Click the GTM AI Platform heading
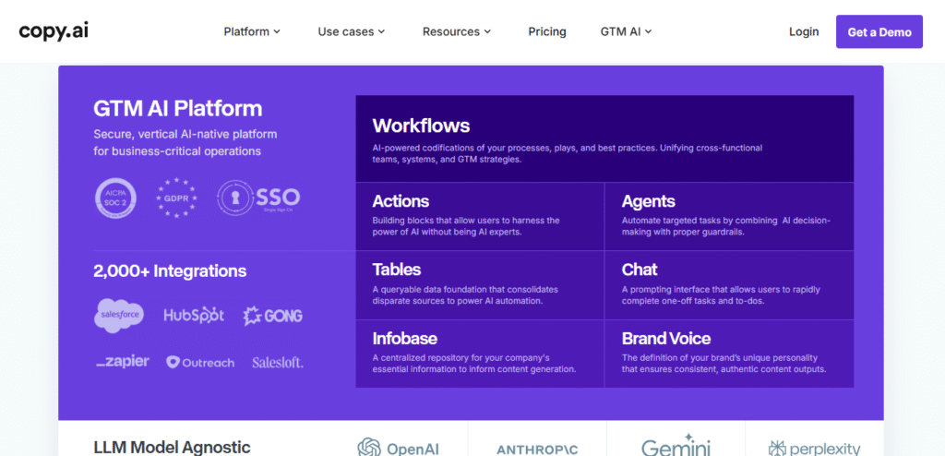This screenshot has width=945, height=456. (x=178, y=109)
